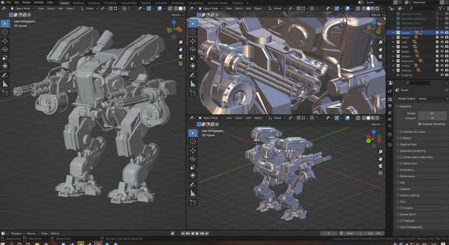Select the Rotate tool in the bottom-right viewport

click(193, 159)
